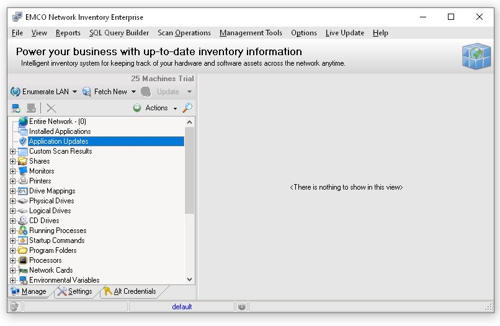Click the Fetch New globe-search icon
This screenshot has width=500, height=326.
[x=86, y=92]
